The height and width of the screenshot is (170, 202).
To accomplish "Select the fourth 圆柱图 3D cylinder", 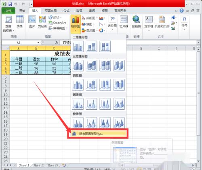I will click(119, 85).
